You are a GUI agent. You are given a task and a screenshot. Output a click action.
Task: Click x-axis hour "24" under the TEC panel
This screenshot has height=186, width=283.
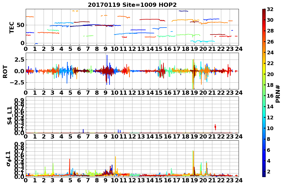pos(239,49)
